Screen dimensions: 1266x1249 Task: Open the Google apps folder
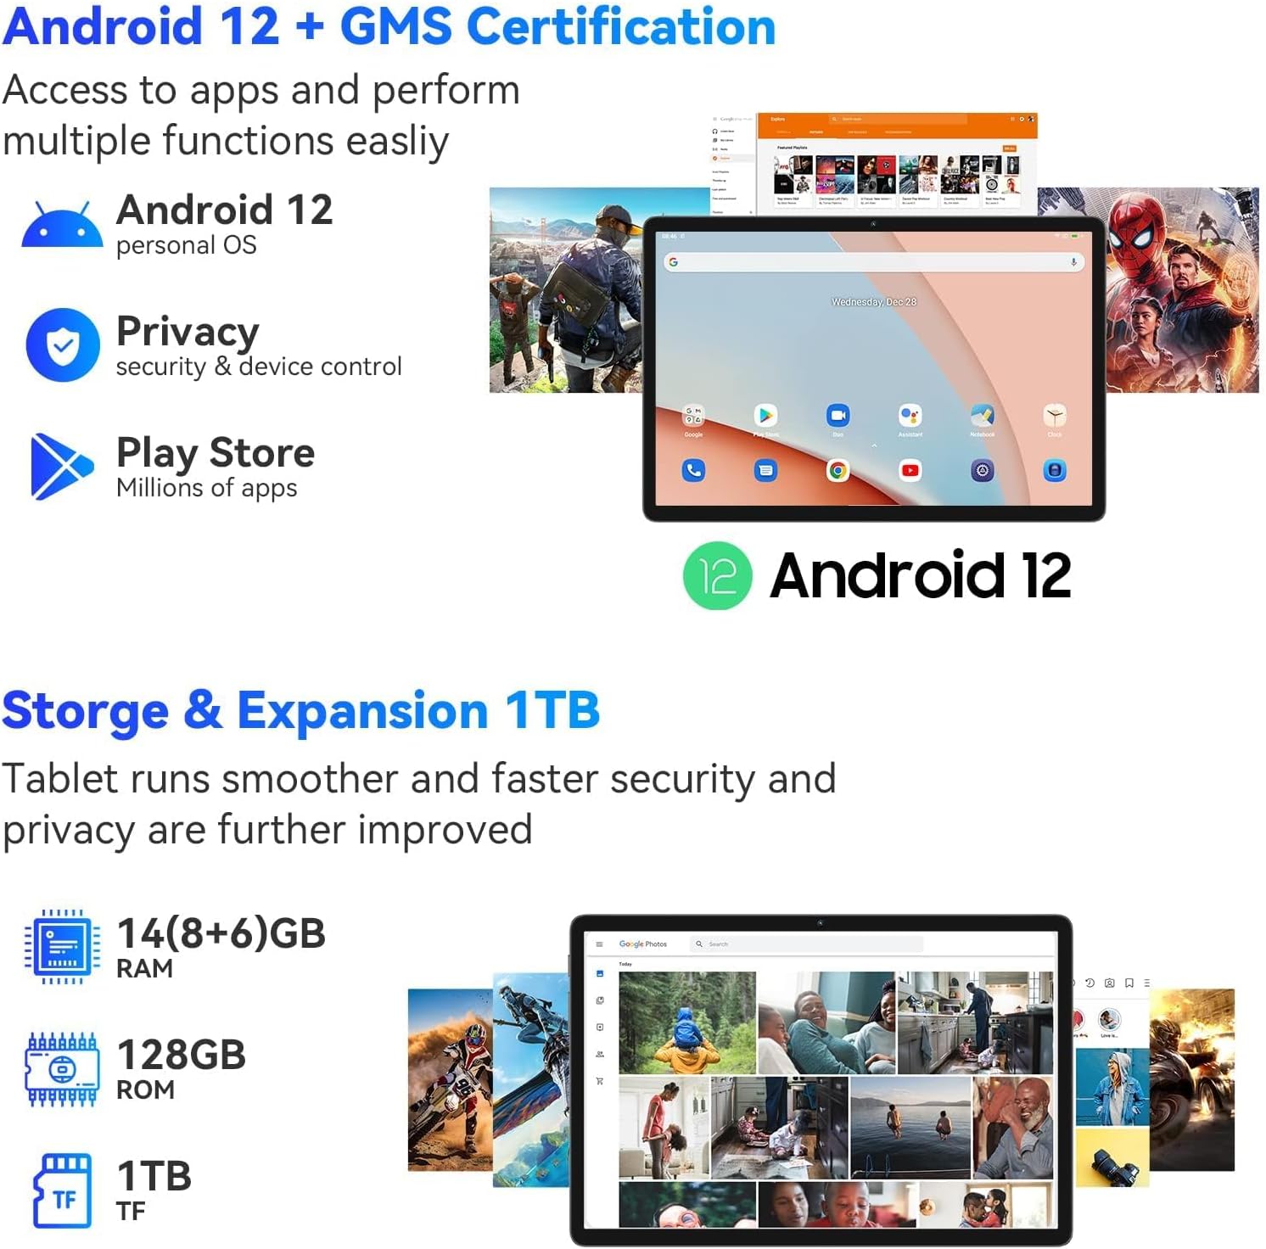click(x=693, y=415)
